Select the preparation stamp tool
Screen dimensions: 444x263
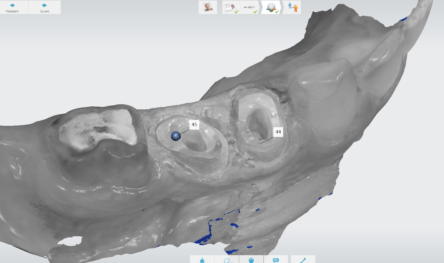202,260
